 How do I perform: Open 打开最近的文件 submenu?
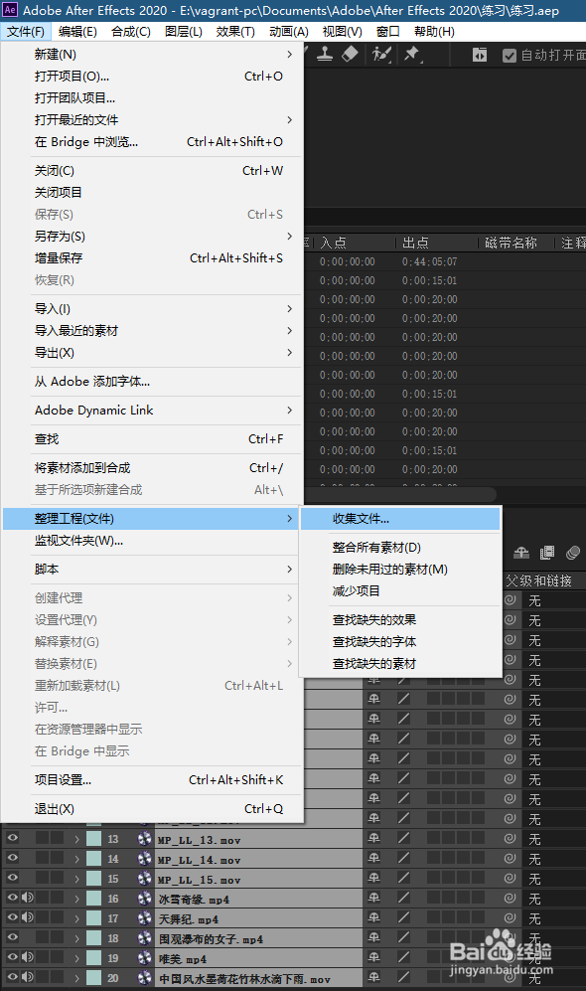[152, 119]
